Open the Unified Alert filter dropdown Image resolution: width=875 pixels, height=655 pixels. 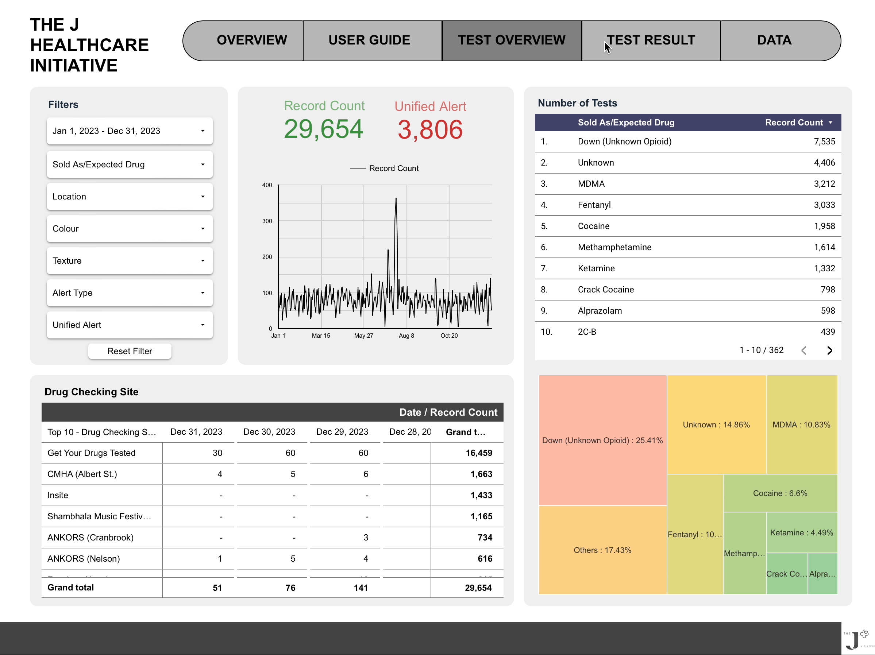tap(130, 325)
